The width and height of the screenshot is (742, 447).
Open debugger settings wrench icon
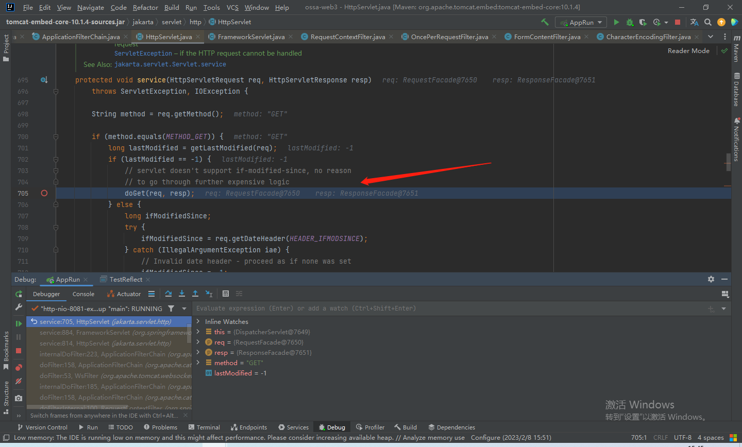(x=19, y=307)
